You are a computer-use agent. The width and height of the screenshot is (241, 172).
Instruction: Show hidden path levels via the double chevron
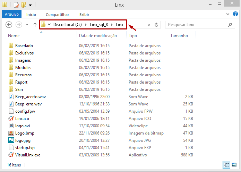pyautogui.click(x=49, y=24)
